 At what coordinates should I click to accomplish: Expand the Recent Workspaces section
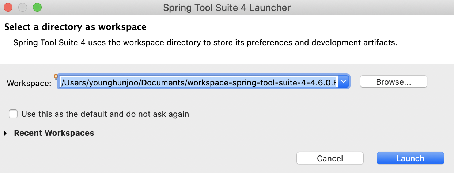(x=5, y=134)
